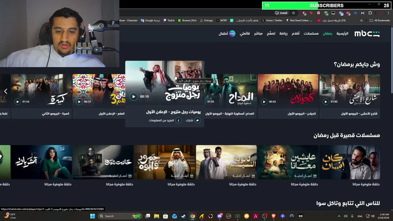Play the شارع الأعشى promo clip
393x221 pixels.
point(326,102)
